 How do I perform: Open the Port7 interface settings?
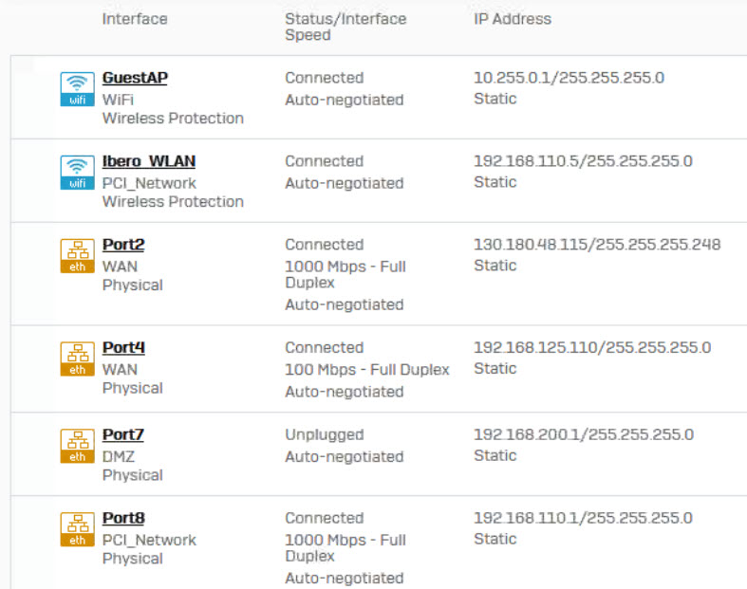pyautogui.click(x=122, y=434)
